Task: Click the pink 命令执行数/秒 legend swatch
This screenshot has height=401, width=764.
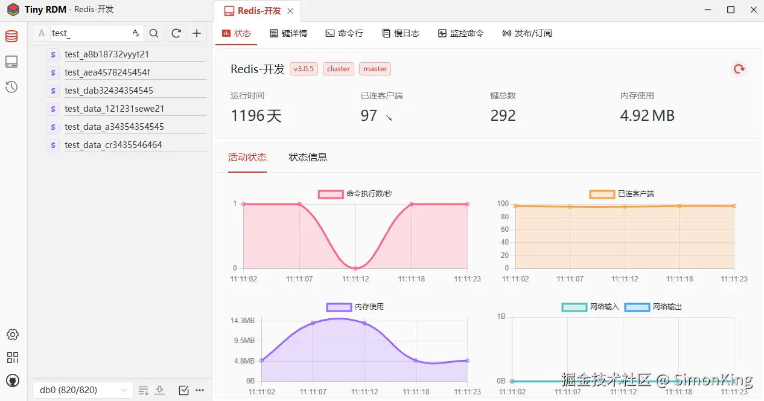Action: click(x=331, y=194)
